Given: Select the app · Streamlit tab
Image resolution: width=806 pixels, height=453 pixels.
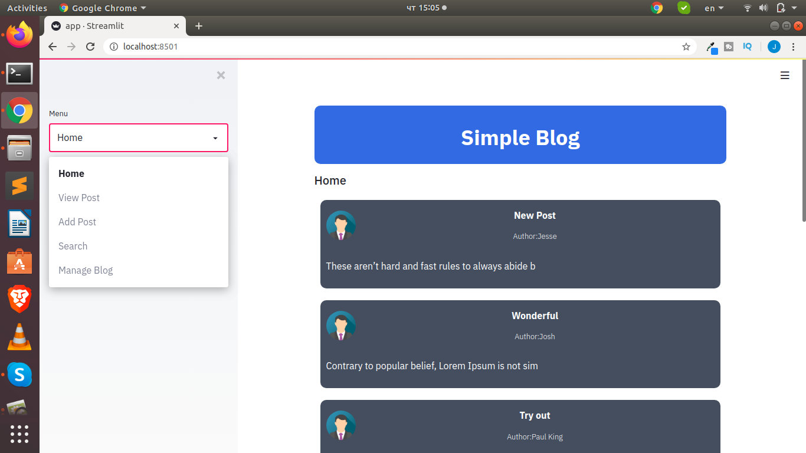Looking at the screenshot, I should (115, 26).
